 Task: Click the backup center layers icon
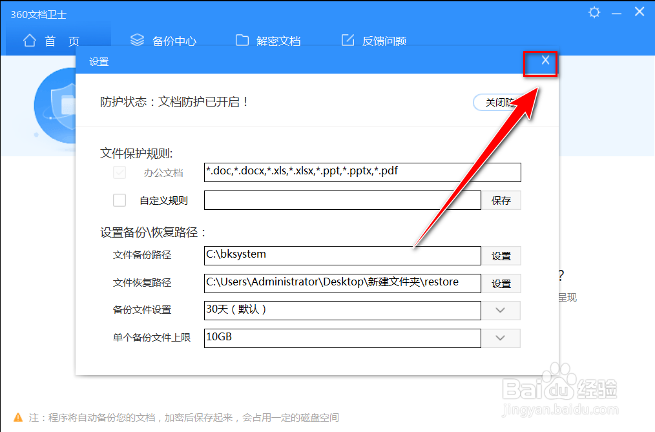pyautogui.click(x=137, y=40)
